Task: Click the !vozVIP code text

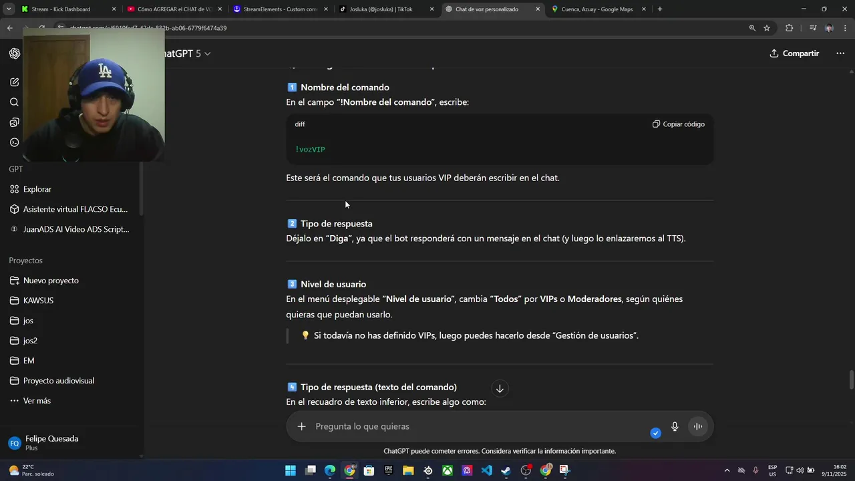Action: [310, 150]
